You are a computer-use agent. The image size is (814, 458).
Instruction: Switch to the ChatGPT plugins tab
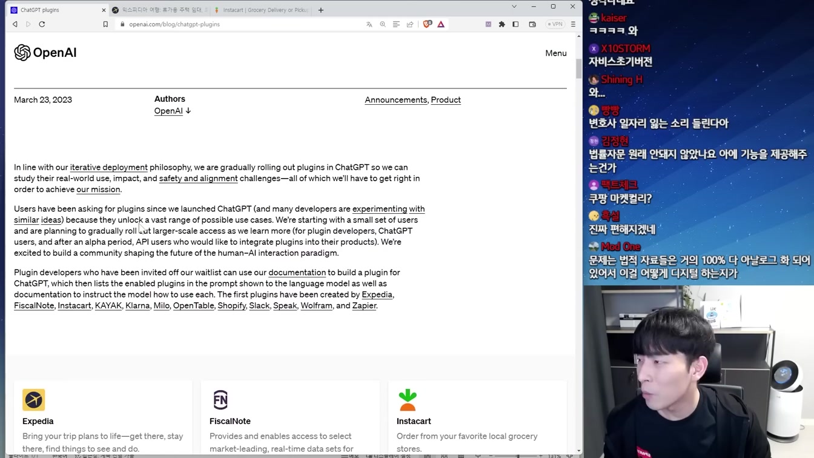57,10
